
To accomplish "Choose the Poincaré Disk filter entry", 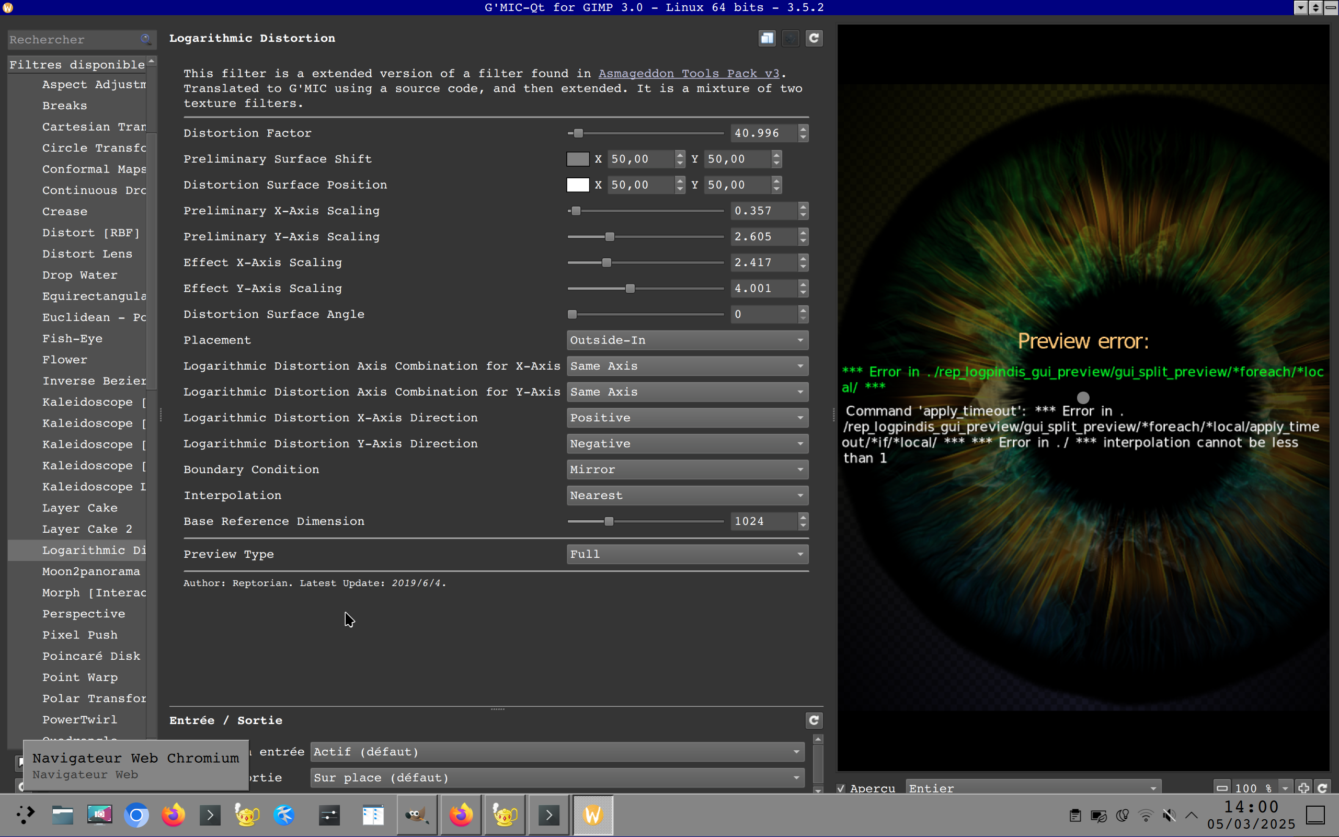I will tap(91, 656).
